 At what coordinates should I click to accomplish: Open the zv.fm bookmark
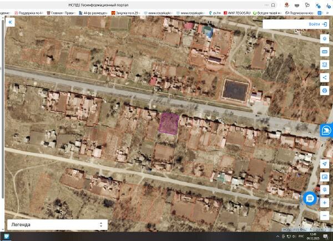coord(215,13)
